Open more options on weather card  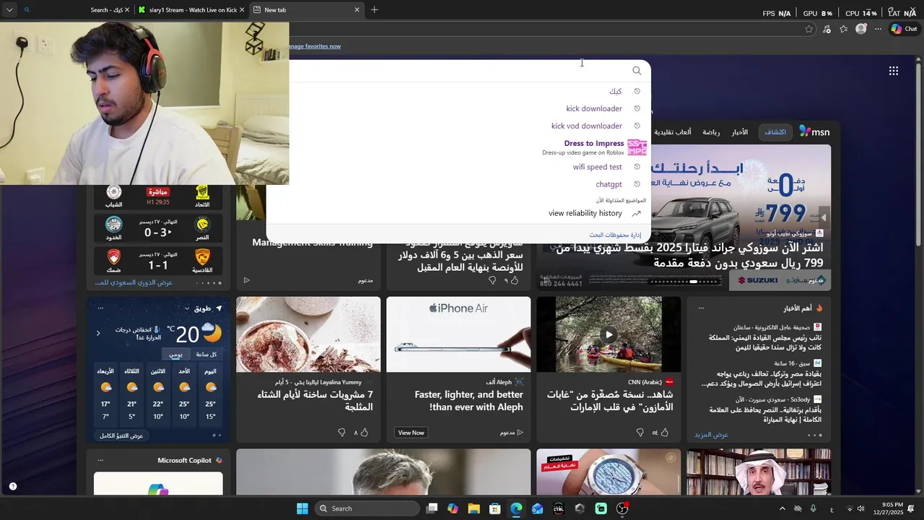pyautogui.click(x=100, y=308)
